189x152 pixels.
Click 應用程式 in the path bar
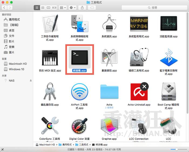coord(65,144)
